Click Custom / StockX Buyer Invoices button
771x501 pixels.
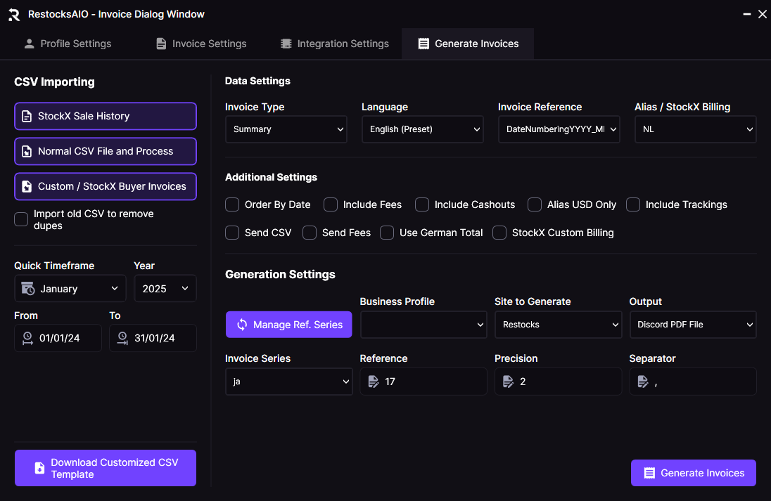106,187
